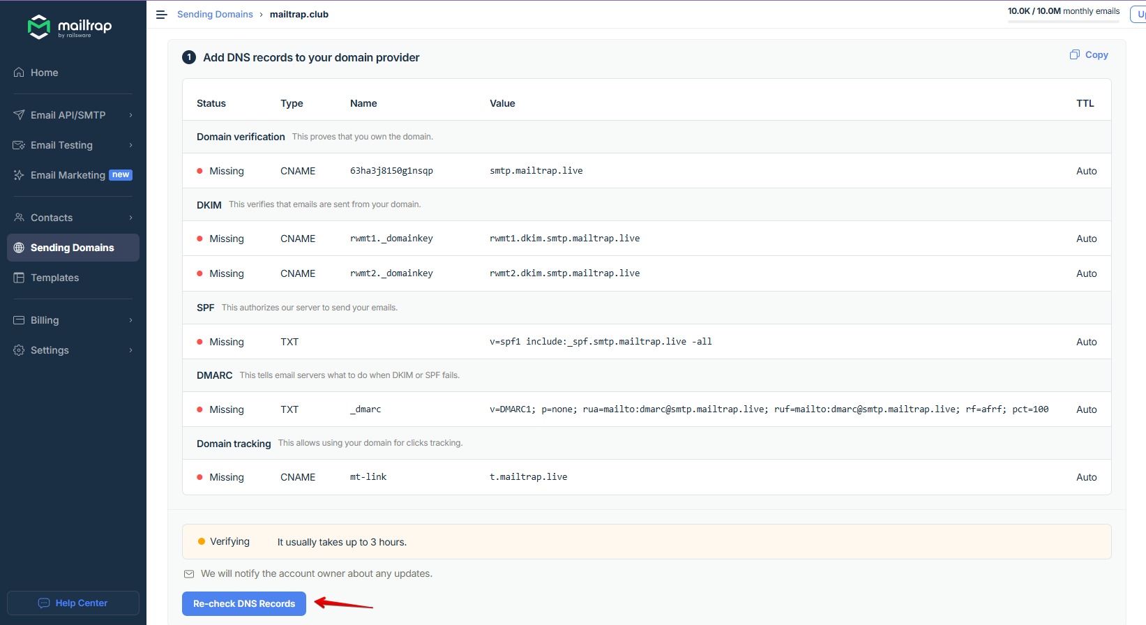Viewport: 1146px width, 625px height.
Task: Click the Email Marketing sparkle icon
Action: point(19,175)
